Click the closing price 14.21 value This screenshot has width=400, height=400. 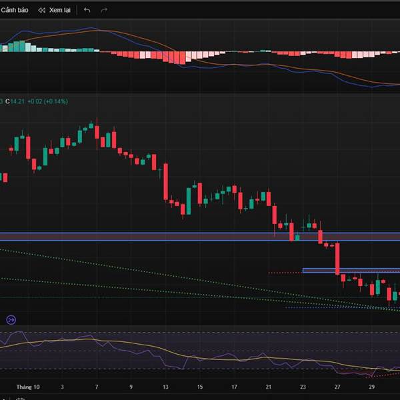pyautogui.click(x=17, y=101)
